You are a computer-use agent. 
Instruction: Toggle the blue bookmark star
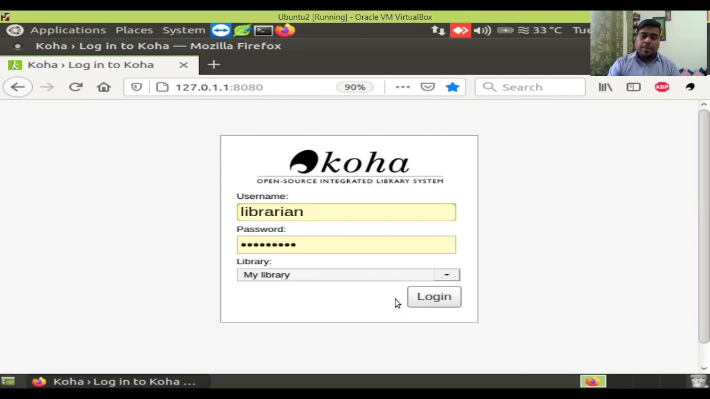(453, 87)
